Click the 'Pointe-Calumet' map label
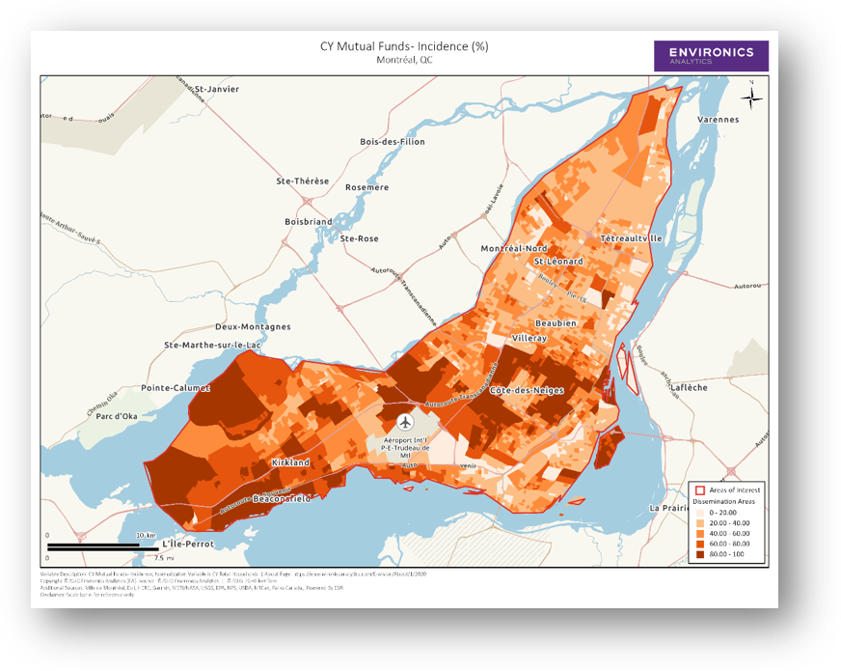The width and height of the screenshot is (841, 671). [176, 388]
